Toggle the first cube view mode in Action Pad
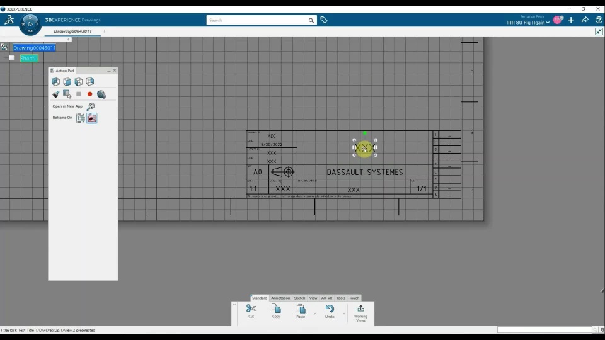Viewport: 605px width, 340px height. 56,81
